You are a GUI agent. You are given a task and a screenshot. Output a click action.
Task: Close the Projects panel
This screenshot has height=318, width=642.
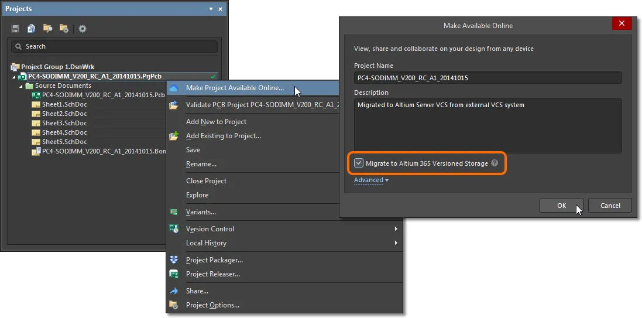pyautogui.click(x=220, y=9)
